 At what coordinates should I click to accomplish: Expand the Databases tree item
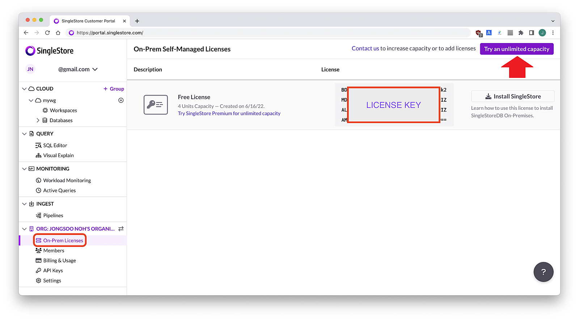(x=38, y=120)
